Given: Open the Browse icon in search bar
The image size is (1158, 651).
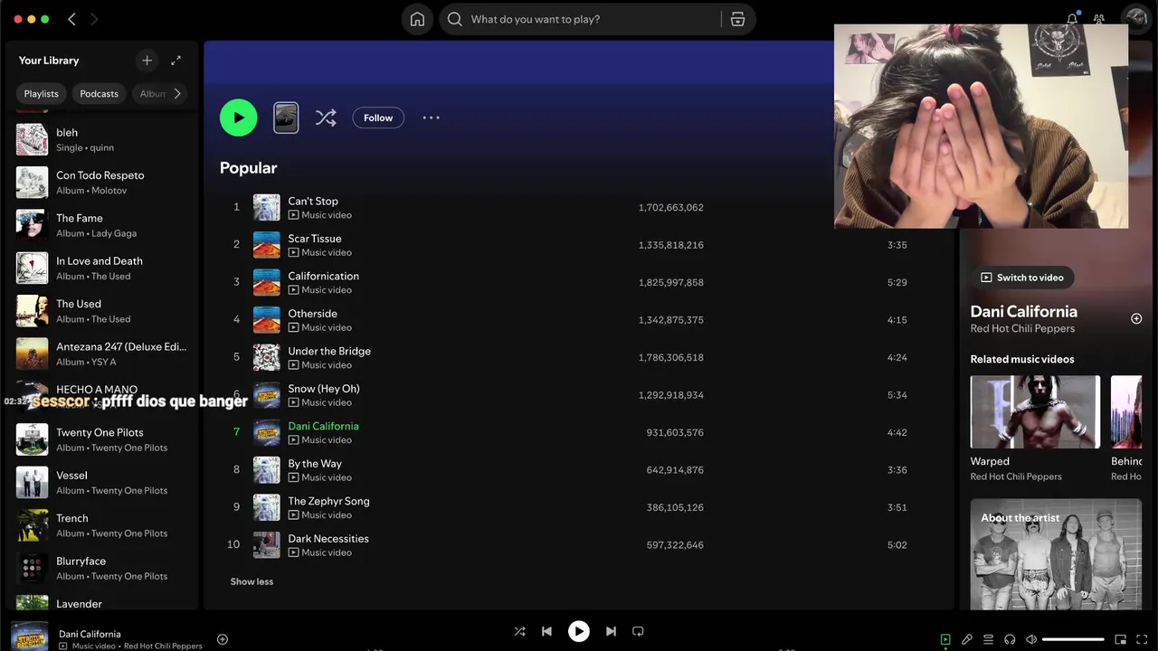Looking at the screenshot, I should tap(737, 19).
